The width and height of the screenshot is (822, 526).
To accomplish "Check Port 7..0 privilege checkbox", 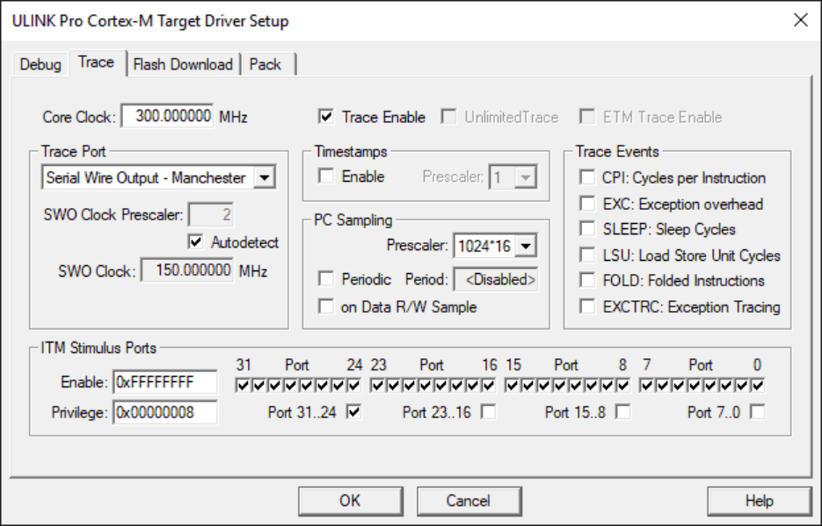I will (x=758, y=412).
